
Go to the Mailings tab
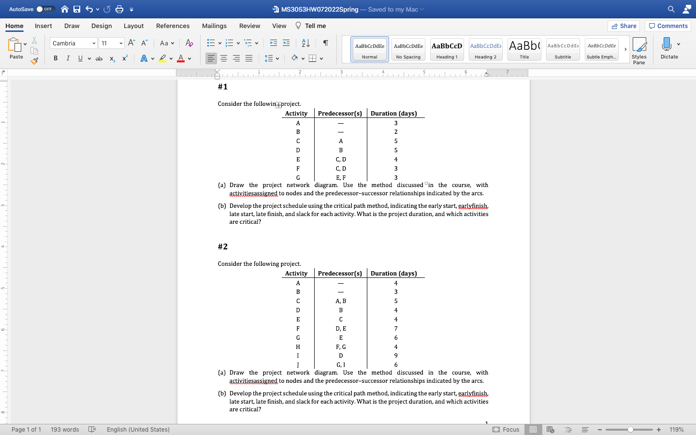[x=214, y=26]
